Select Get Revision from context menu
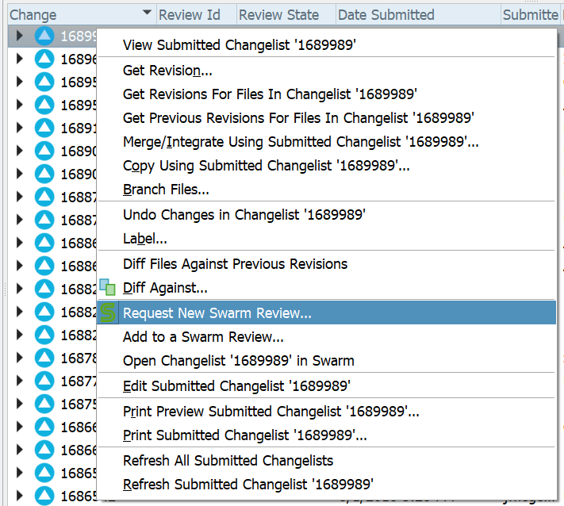The image size is (564, 506). (167, 71)
